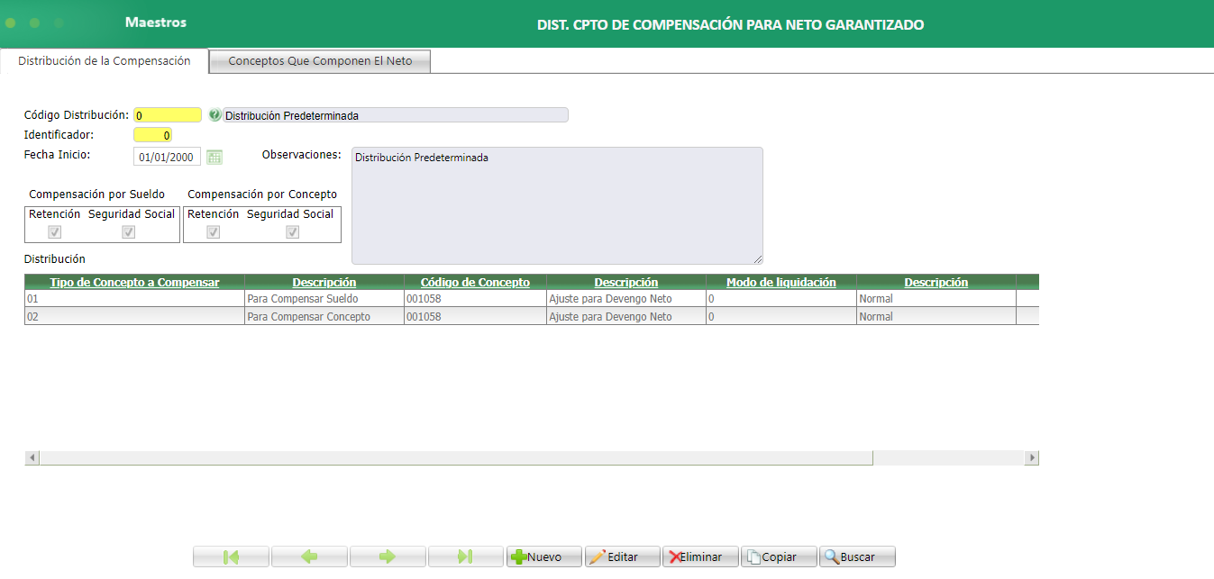Switch to the Conceptos Que Componen El Neto tab
The height and width of the screenshot is (579, 1214).
[319, 60]
